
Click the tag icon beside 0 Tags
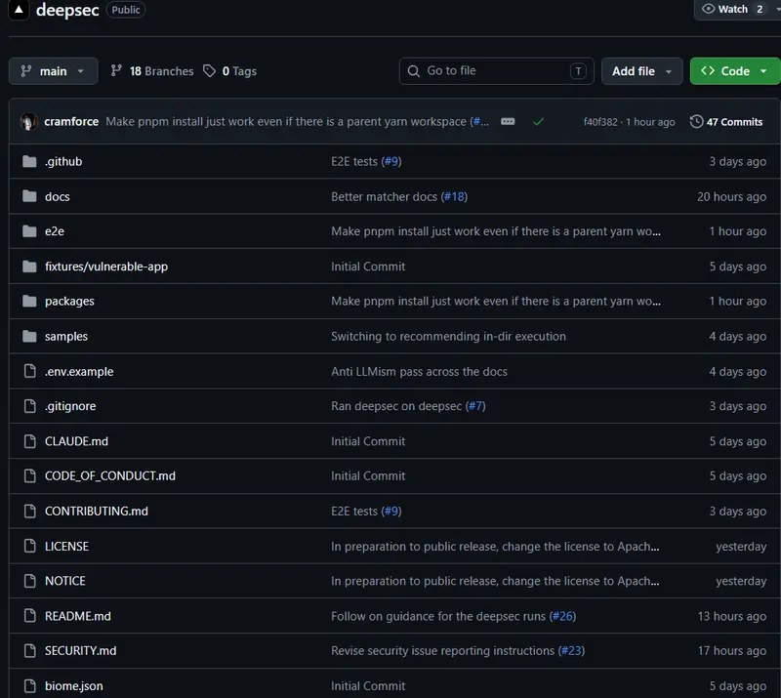[209, 70]
